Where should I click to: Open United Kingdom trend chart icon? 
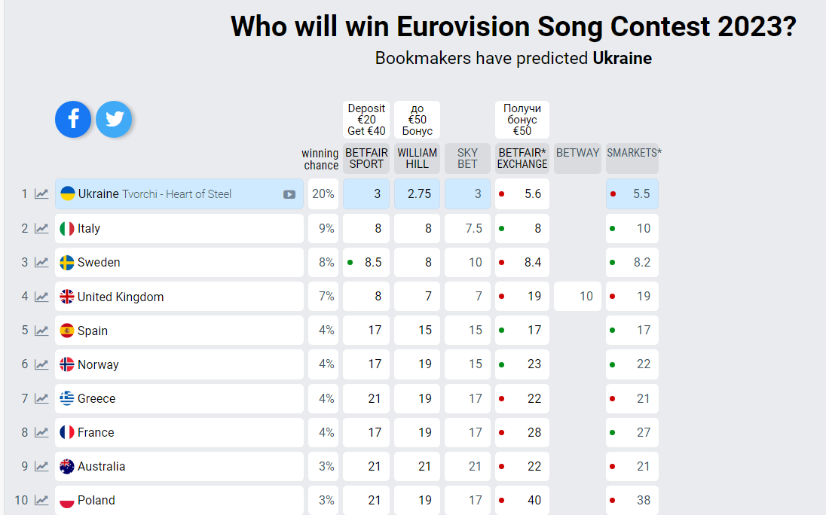[x=41, y=297]
